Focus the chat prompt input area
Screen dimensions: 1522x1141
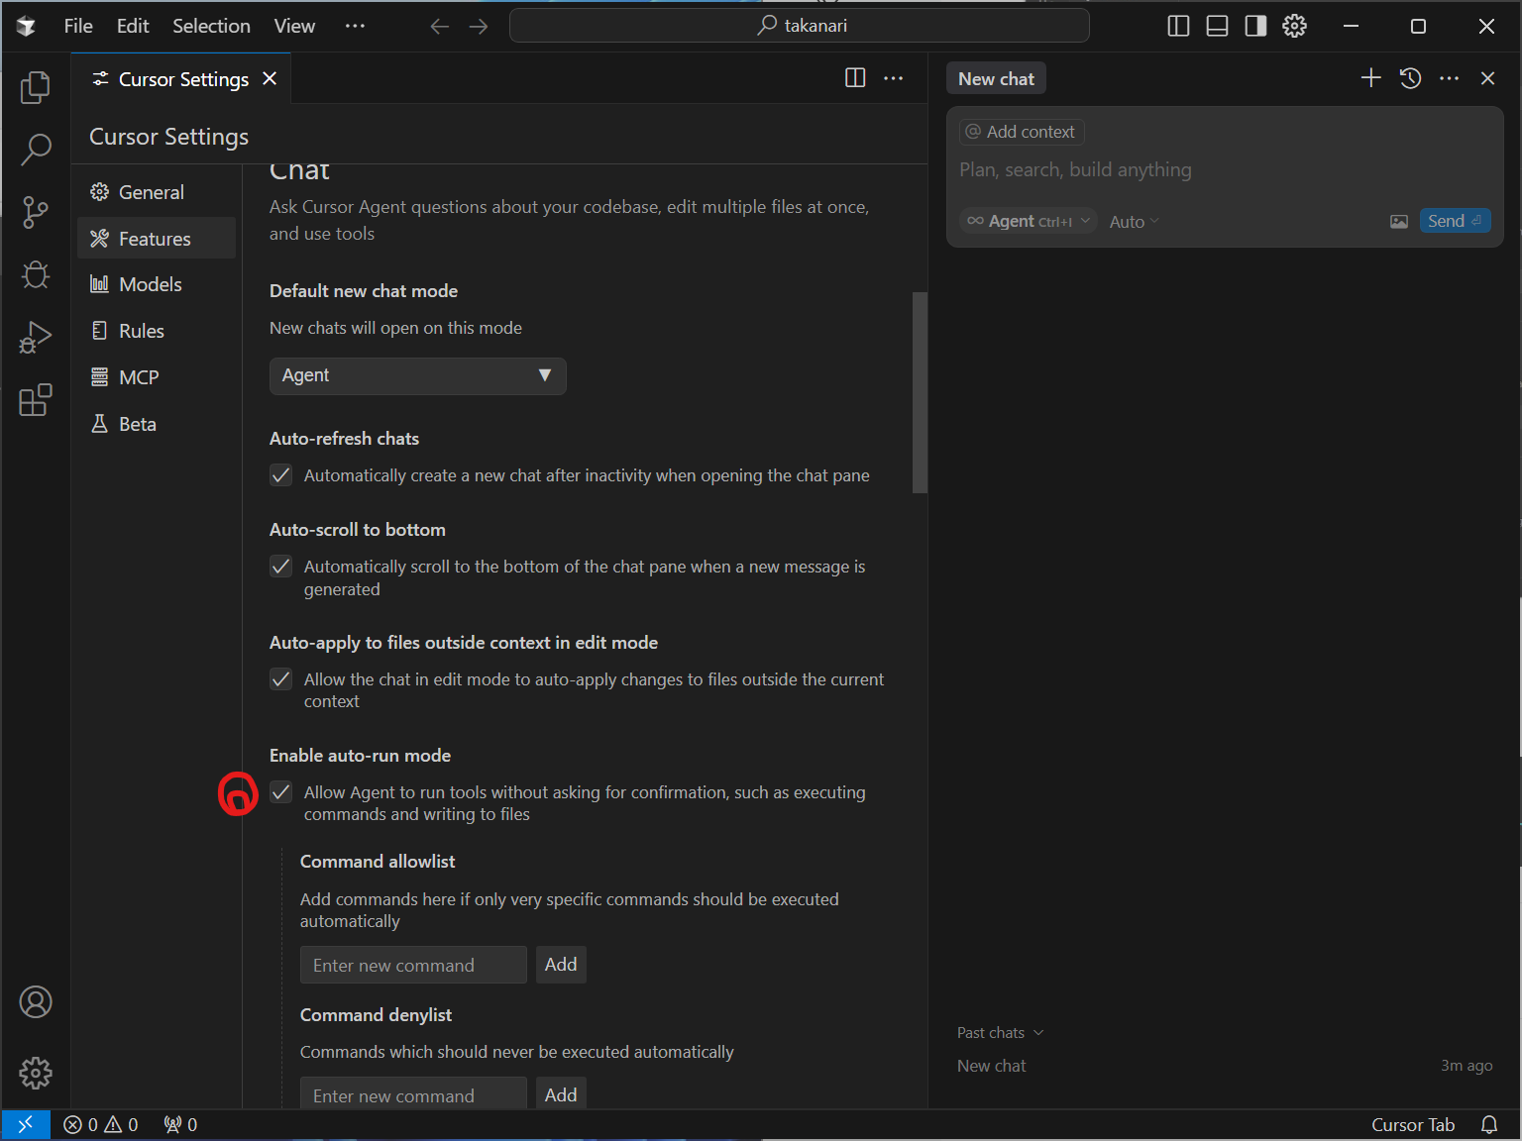point(1225,170)
